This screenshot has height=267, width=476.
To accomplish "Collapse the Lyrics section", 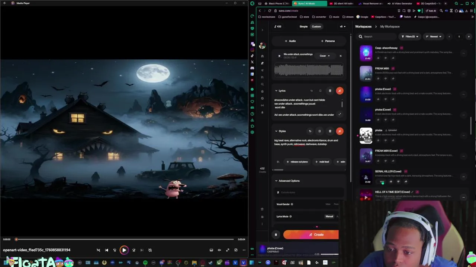I will point(276,90).
